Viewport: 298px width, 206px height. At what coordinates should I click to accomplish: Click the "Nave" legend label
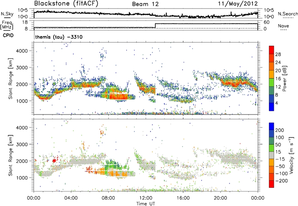pos(283,26)
